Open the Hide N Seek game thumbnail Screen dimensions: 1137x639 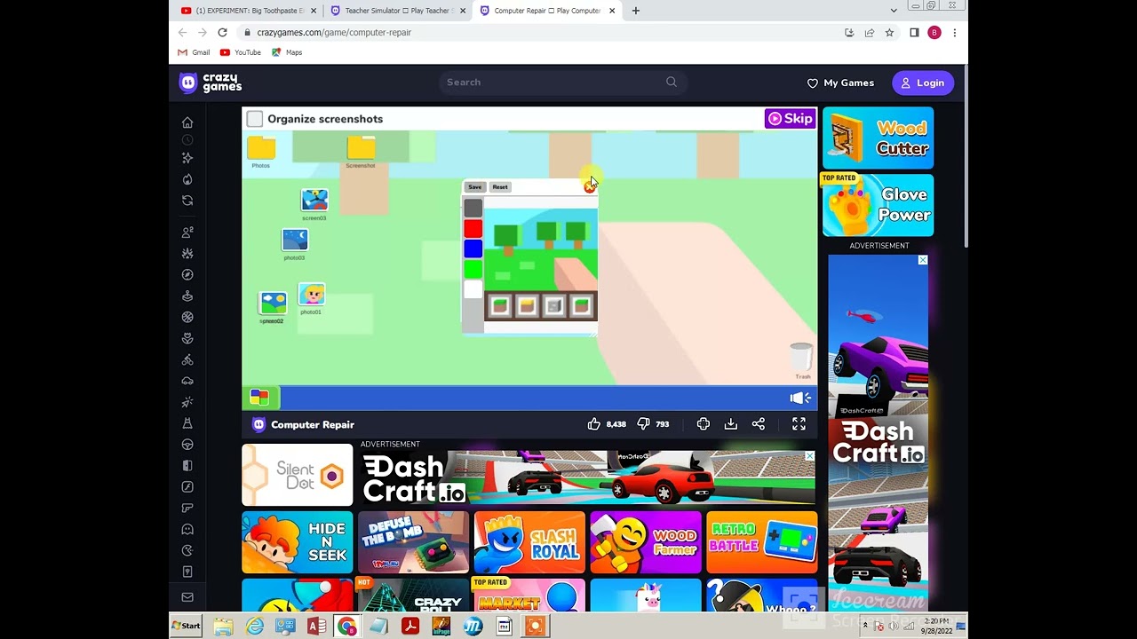(297, 542)
